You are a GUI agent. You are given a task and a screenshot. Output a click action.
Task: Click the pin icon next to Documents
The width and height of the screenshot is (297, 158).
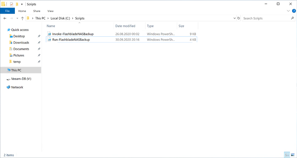coord(39,49)
